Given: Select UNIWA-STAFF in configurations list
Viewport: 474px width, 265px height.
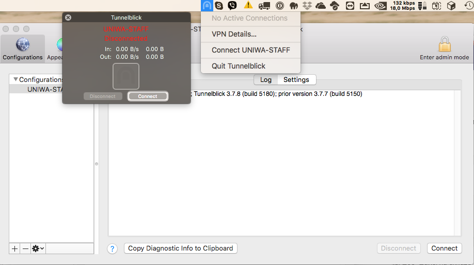Looking at the screenshot, I should (x=45, y=89).
